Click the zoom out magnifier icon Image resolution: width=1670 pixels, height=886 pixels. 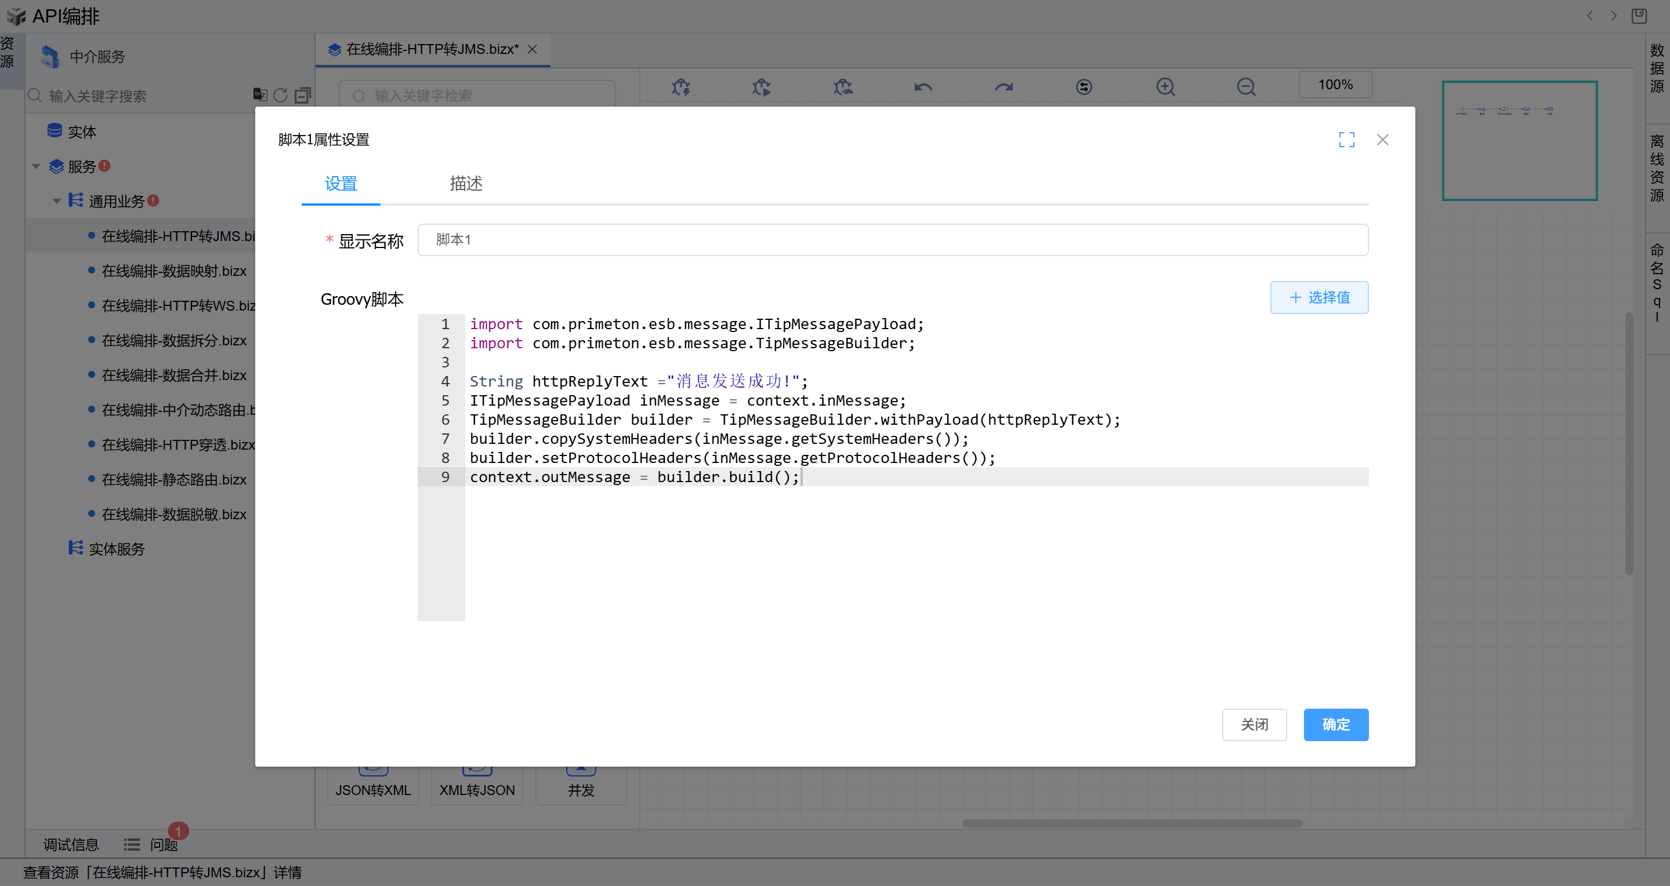[x=1245, y=87]
